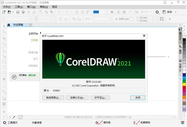Viewport: 187px width, 127px height.
Task: Click the Welcome screen home tab icon
Action: [9, 25]
